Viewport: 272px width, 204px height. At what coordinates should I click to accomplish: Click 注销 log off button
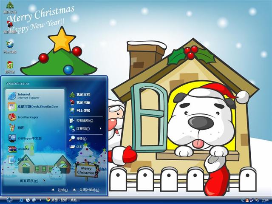pos(59,190)
